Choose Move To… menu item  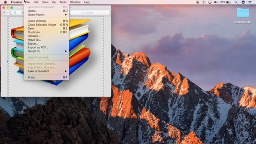pyautogui.click(x=46, y=40)
